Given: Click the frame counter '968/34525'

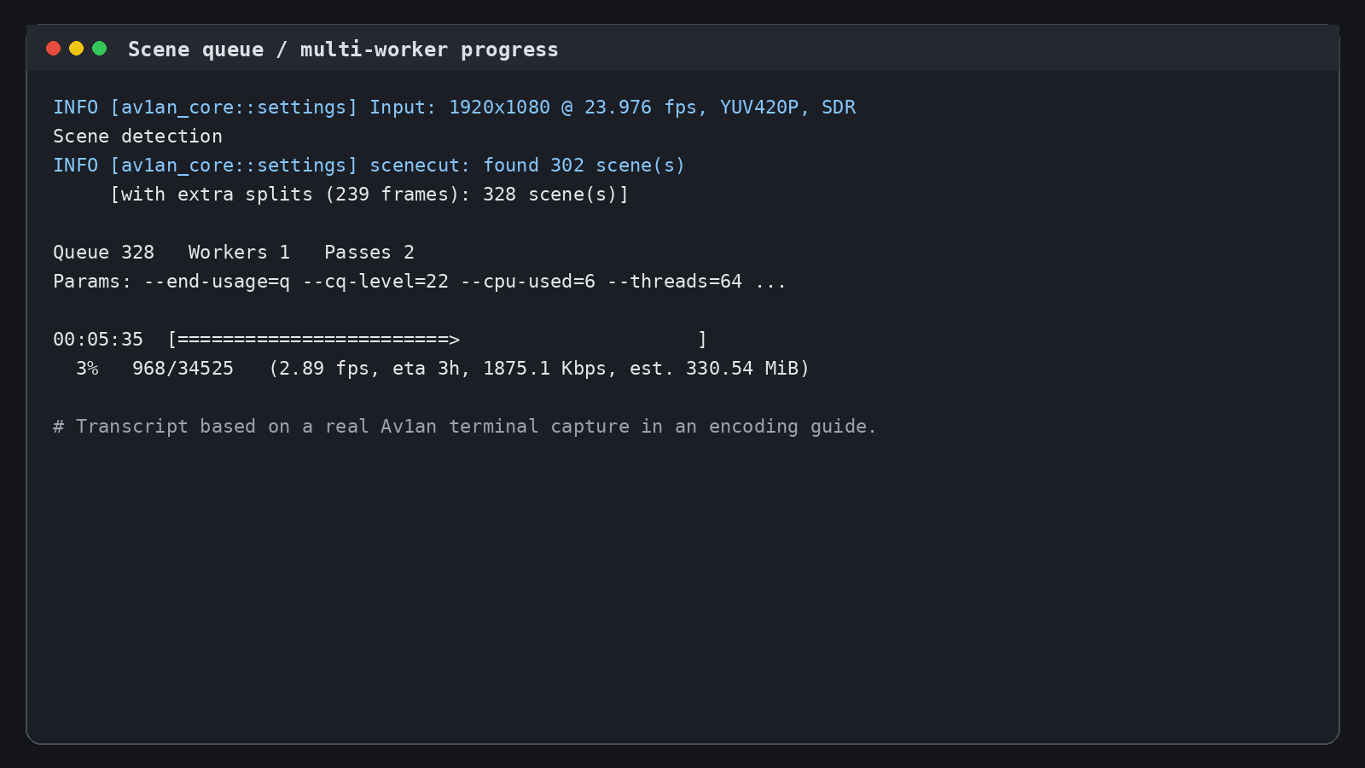Looking at the screenshot, I should (x=183, y=369).
